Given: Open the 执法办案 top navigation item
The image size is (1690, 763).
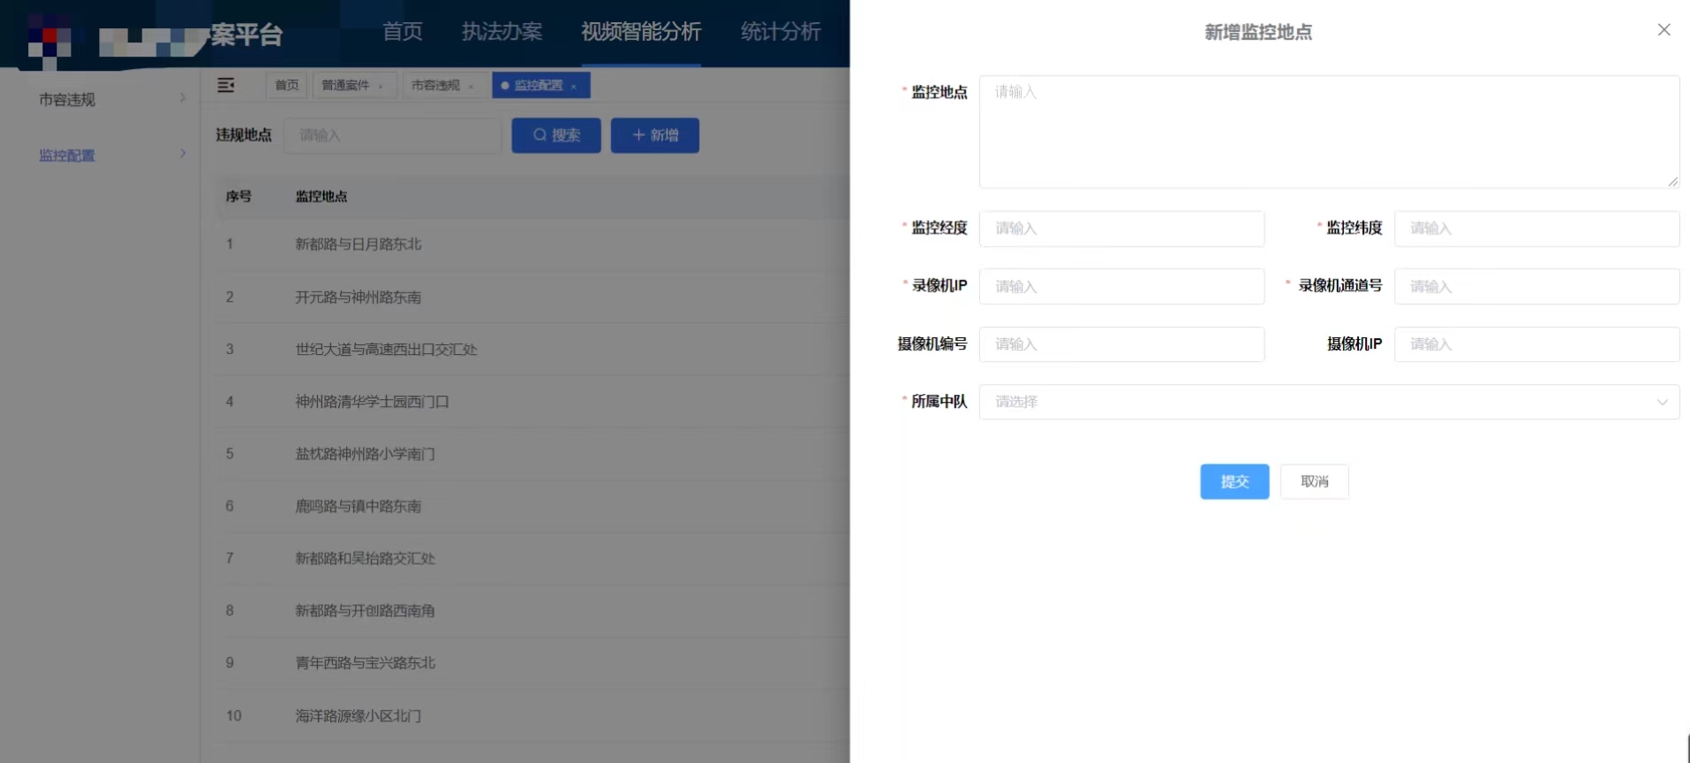Looking at the screenshot, I should 502,32.
